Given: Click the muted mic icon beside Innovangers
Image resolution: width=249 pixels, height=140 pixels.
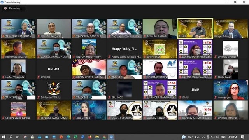Looking at the screenshot, I should [215, 98].
